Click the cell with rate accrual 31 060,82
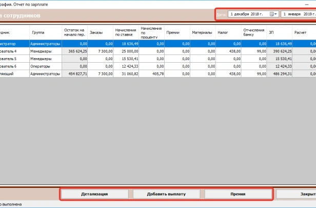The image size is (316, 208). pos(126,73)
